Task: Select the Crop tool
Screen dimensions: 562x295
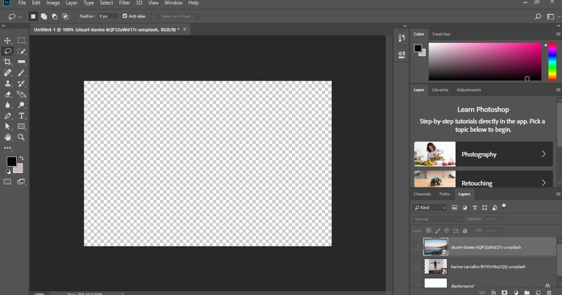Action: pyautogui.click(x=8, y=62)
